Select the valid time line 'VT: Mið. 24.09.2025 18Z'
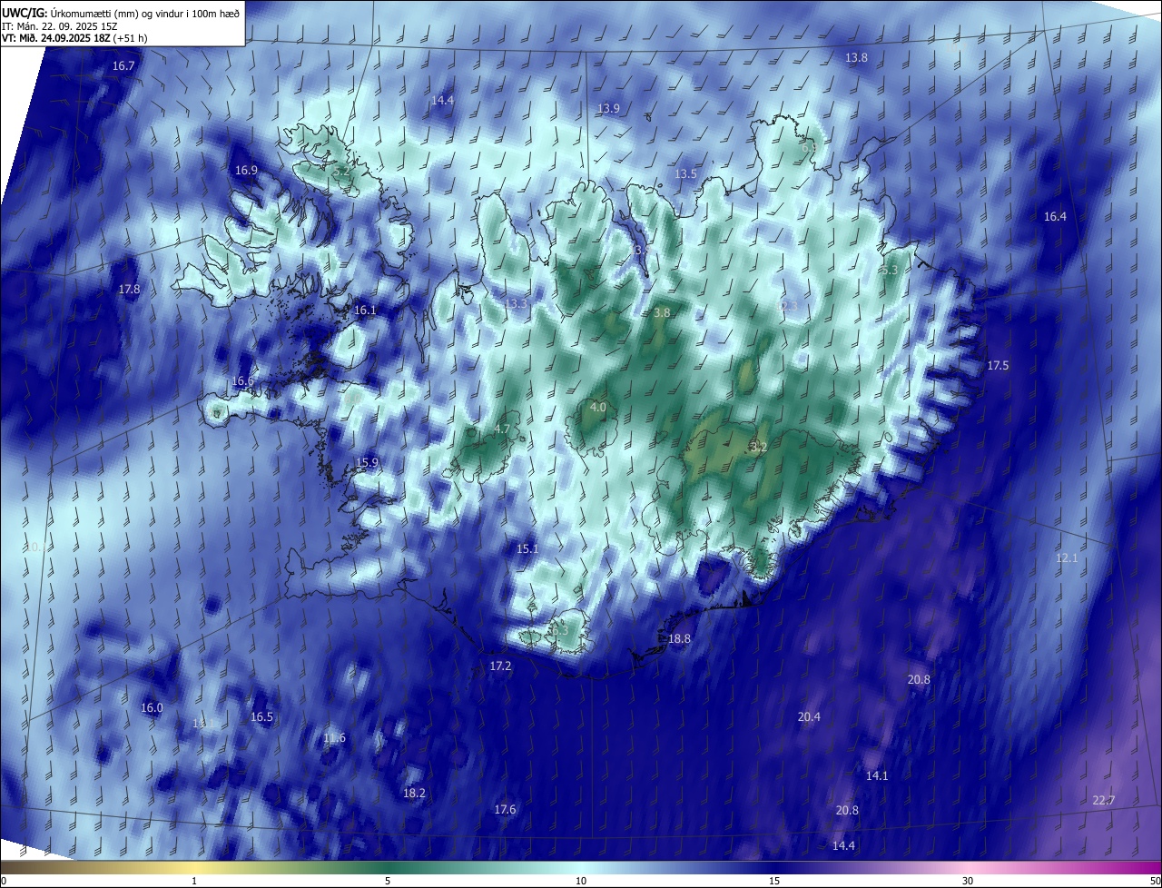Viewport: 1162px width, 888px height. tap(57, 37)
